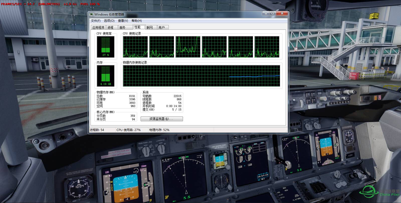Screen dimensions: 401x203
Task: Click the 总数 value 8191
Action: point(132,96)
